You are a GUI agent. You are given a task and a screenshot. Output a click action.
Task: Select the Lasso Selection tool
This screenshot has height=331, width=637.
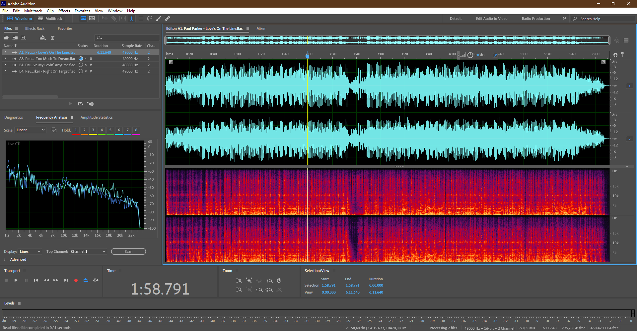coord(150,19)
